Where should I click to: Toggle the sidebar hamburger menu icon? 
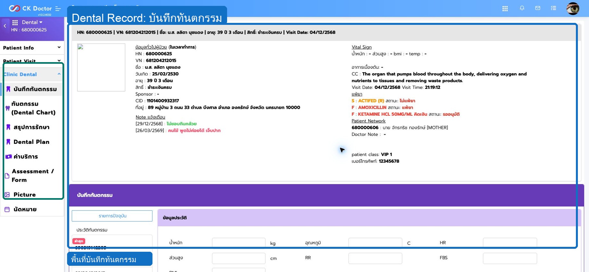(x=58, y=8)
